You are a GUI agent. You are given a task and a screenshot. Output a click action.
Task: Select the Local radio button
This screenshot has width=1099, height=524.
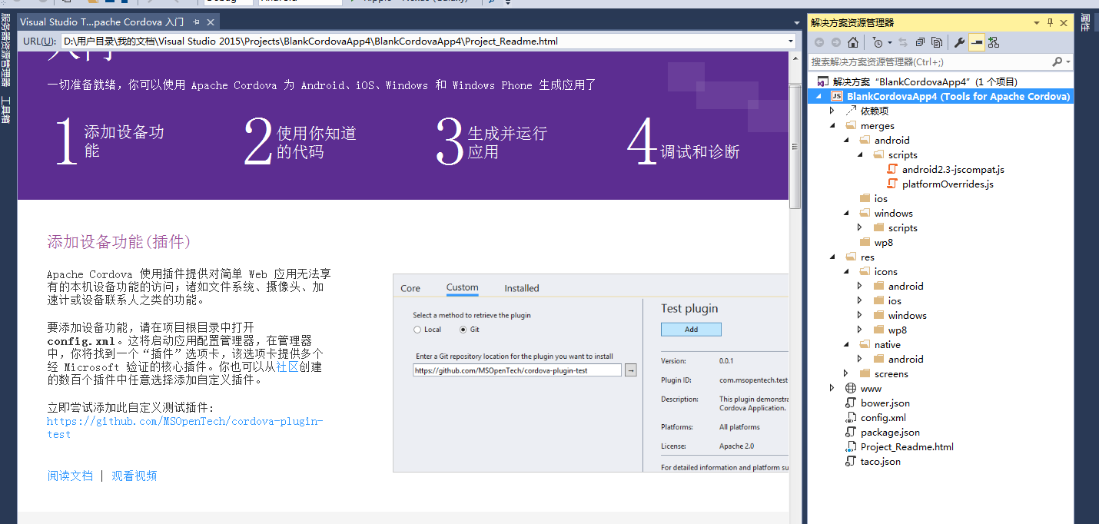pyautogui.click(x=417, y=330)
